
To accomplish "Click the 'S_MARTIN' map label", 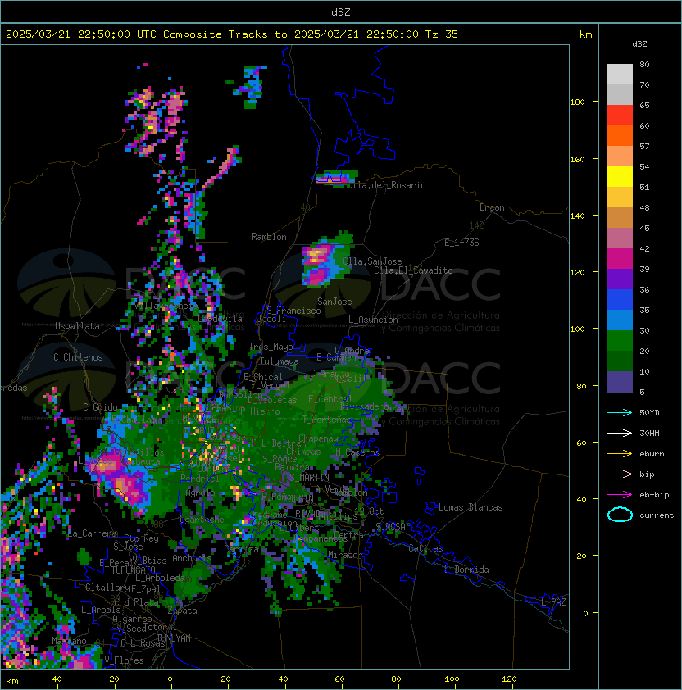I will tap(309, 478).
